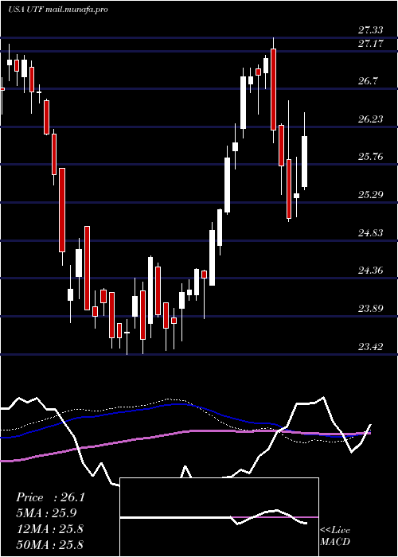Click the 27.17 price level label
This screenshot has width=398, height=557.
coord(371,44)
